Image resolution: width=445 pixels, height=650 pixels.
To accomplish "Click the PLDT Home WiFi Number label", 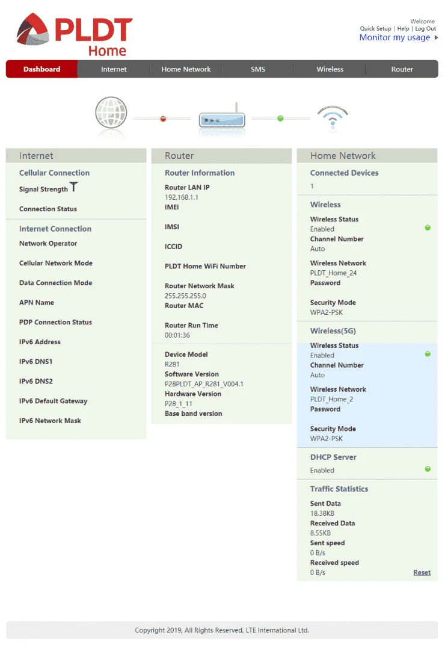I will pyautogui.click(x=205, y=266).
